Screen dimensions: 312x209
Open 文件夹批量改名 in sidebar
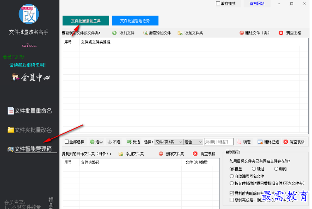point(30,130)
